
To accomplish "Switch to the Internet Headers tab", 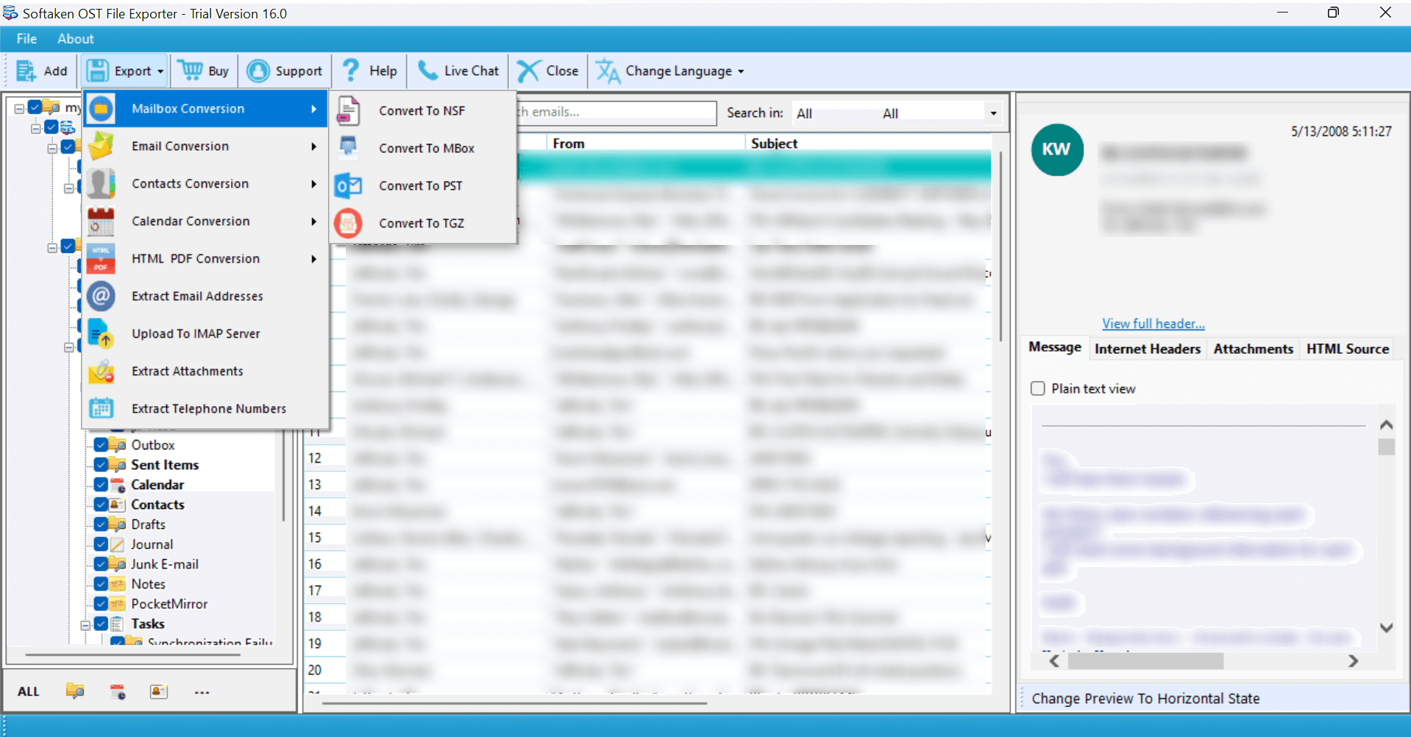I will coord(1147,349).
